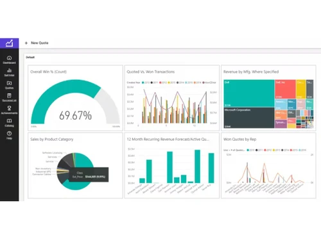The height and width of the screenshot is (240, 321).
Task: Click the Non-Inventory pie label
Action: pyautogui.click(x=43, y=168)
